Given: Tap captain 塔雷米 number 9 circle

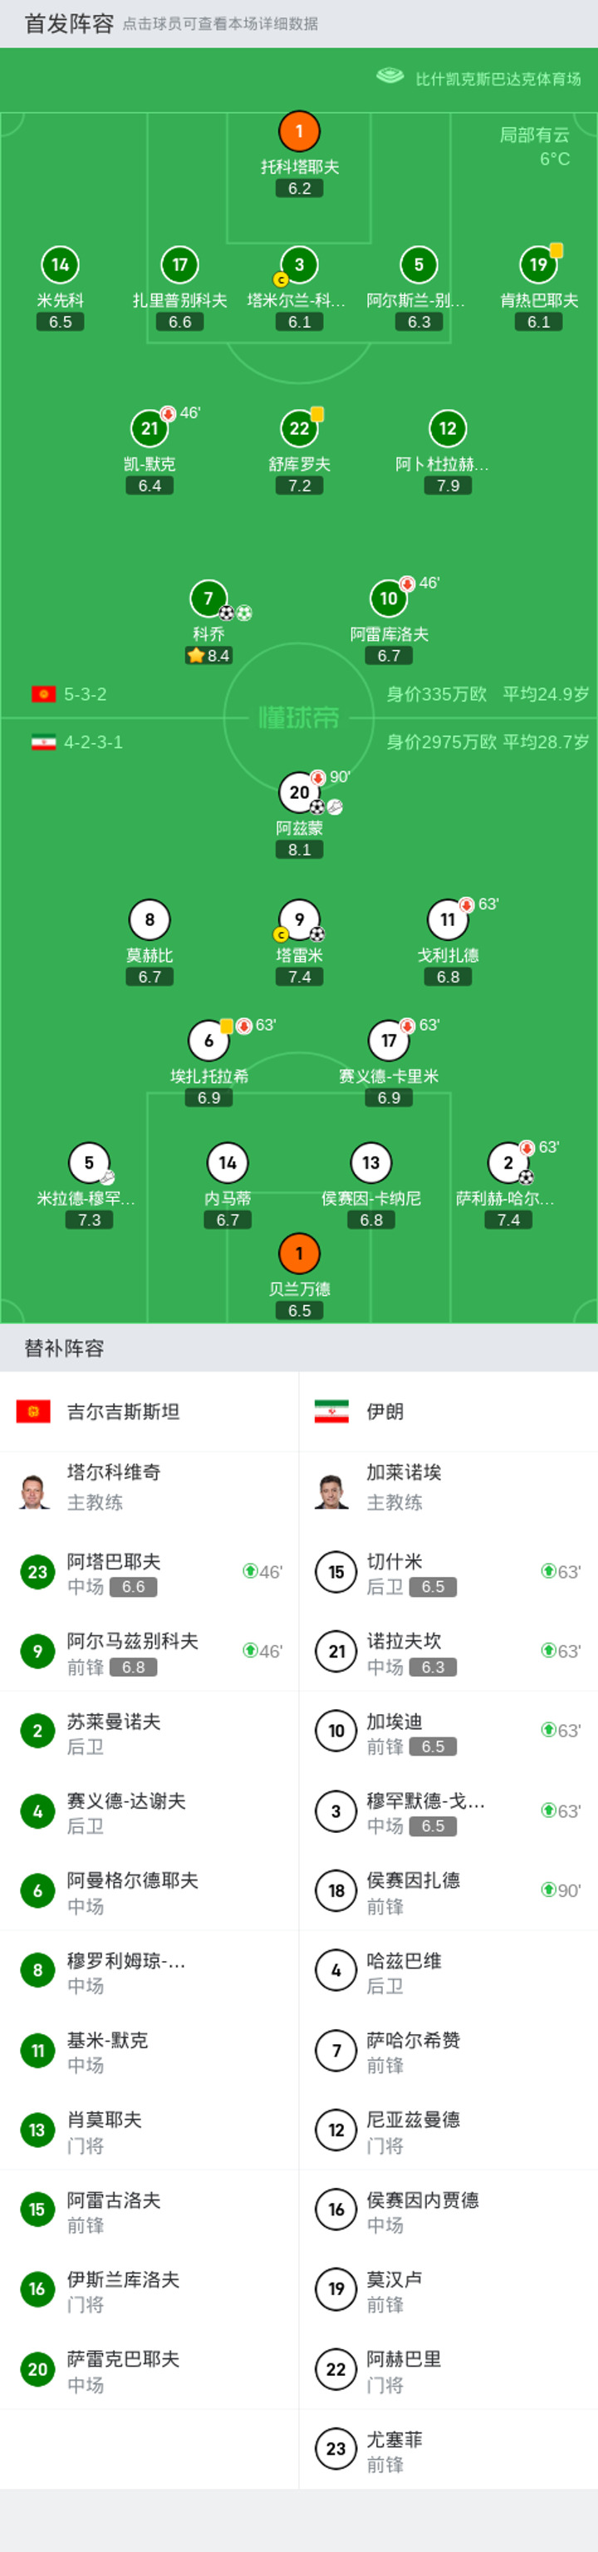Looking at the screenshot, I should (x=299, y=919).
